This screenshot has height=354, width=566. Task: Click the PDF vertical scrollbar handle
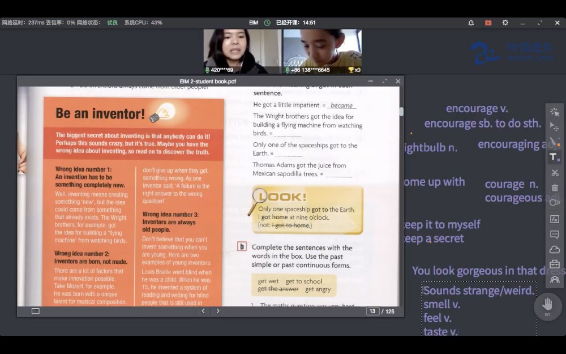point(401,112)
